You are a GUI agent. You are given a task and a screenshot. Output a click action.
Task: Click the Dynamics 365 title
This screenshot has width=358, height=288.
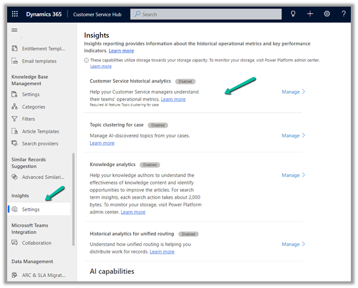click(x=44, y=14)
